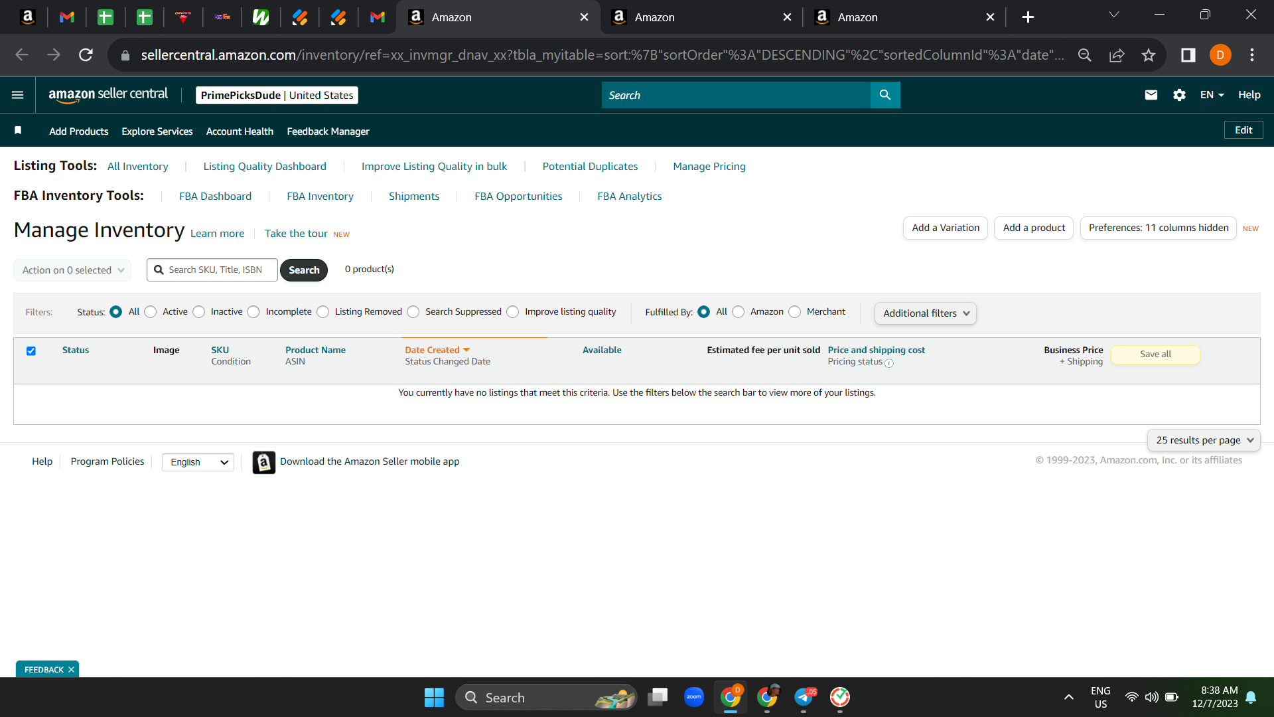
Task: Open the Manage Pricing link
Action: click(x=709, y=167)
